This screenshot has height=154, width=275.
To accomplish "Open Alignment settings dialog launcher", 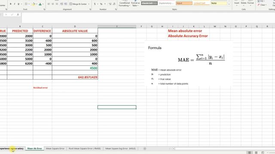I will tap(90, 9).
